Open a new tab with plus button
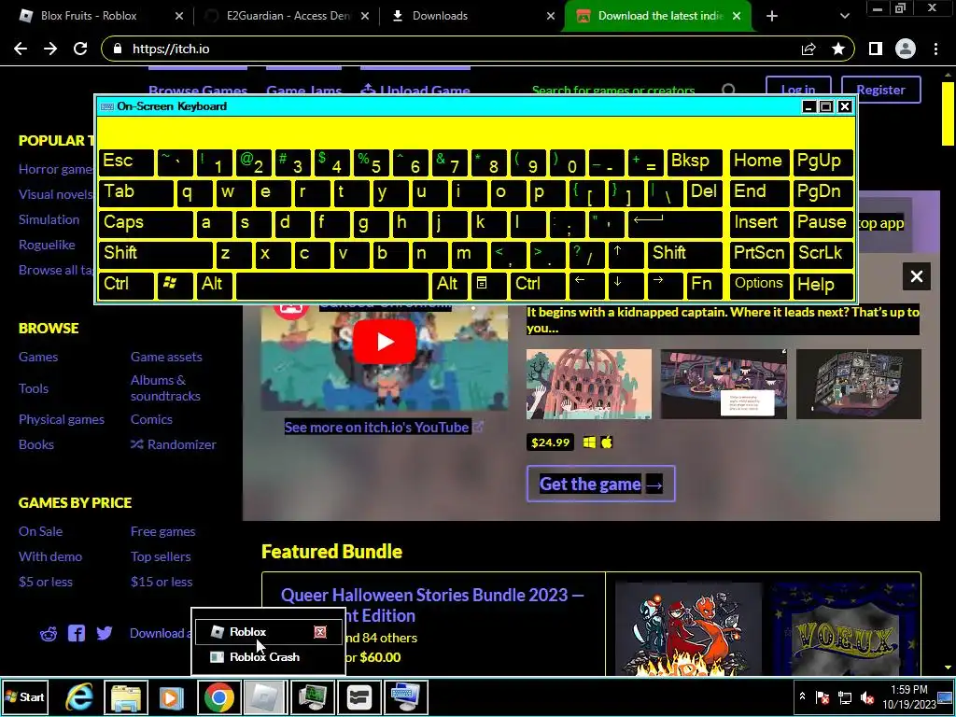 tap(772, 16)
